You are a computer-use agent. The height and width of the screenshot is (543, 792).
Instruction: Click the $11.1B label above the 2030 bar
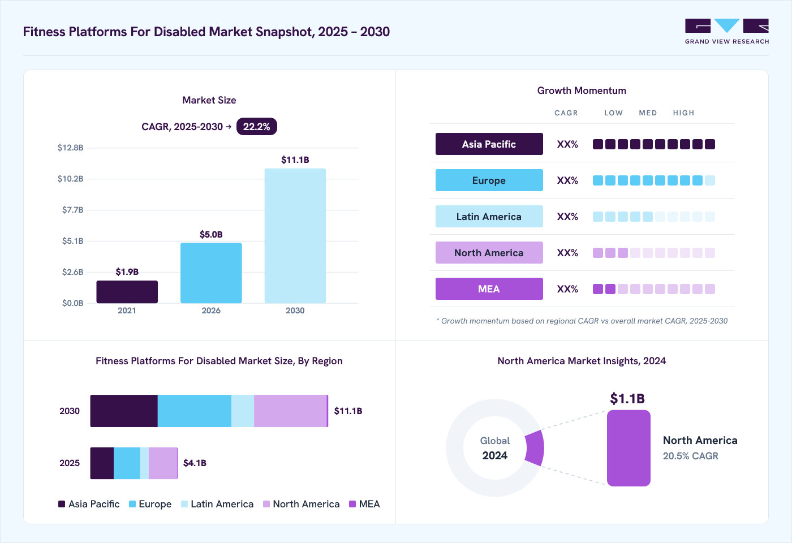(x=295, y=160)
